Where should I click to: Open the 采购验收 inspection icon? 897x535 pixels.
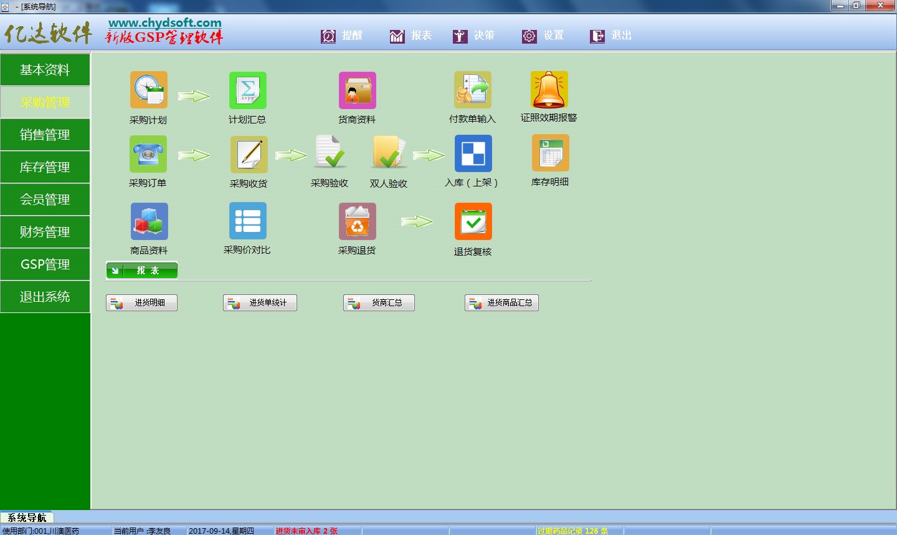click(x=330, y=153)
